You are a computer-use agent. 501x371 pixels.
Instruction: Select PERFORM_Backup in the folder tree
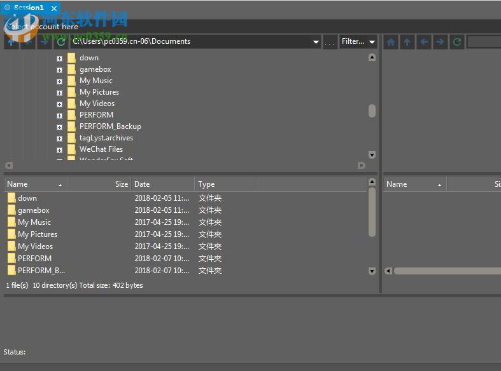point(110,126)
